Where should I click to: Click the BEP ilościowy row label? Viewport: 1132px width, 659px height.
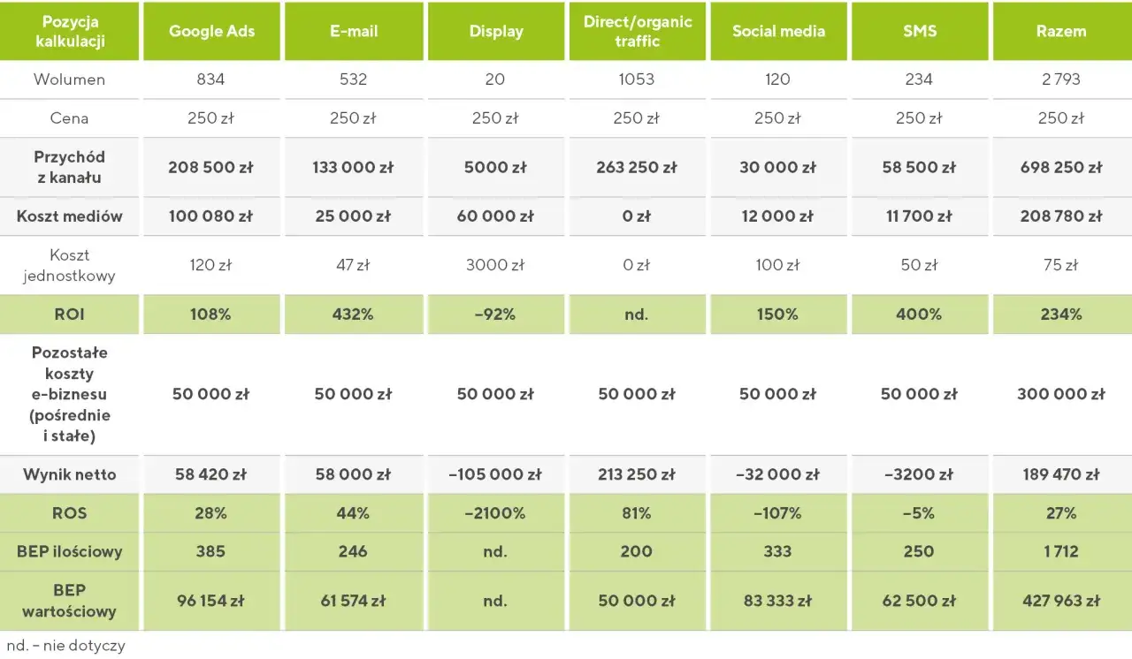69,552
